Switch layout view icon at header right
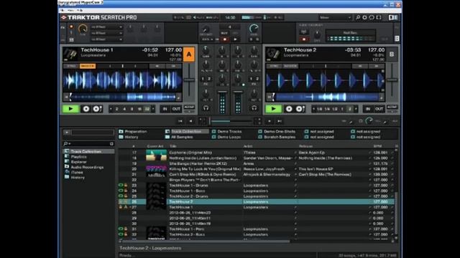This screenshot has height=258, width=460. (x=393, y=17)
